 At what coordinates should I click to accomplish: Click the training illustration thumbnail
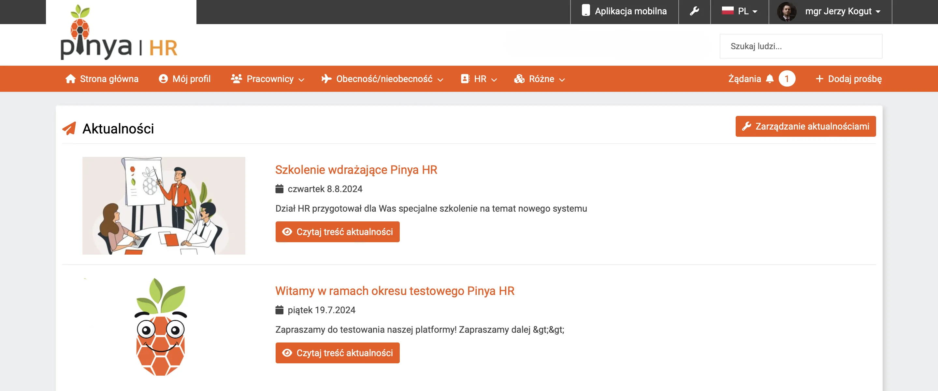click(164, 205)
